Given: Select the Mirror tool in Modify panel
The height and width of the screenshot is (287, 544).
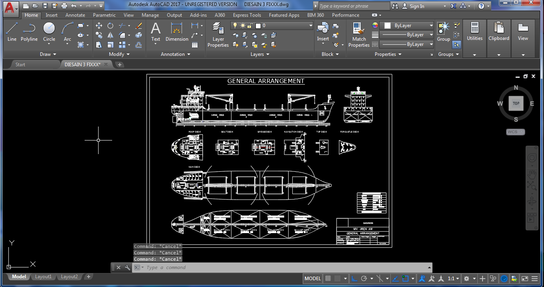Looking at the screenshot, I should click(x=110, y=35).
